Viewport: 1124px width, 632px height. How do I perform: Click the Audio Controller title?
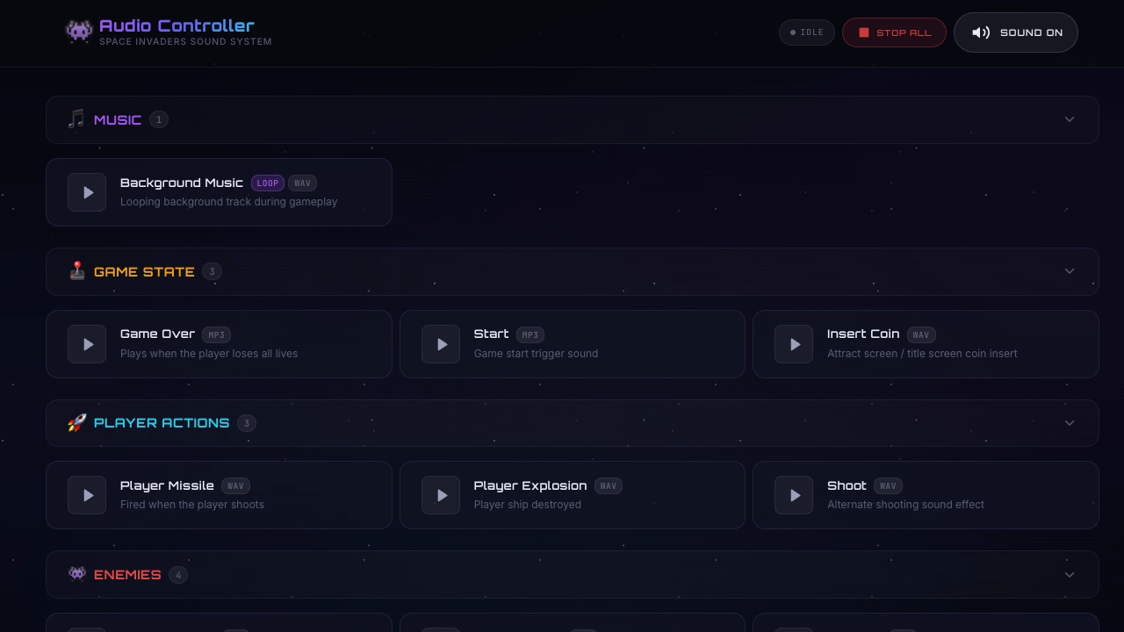(x=177, y=25)
